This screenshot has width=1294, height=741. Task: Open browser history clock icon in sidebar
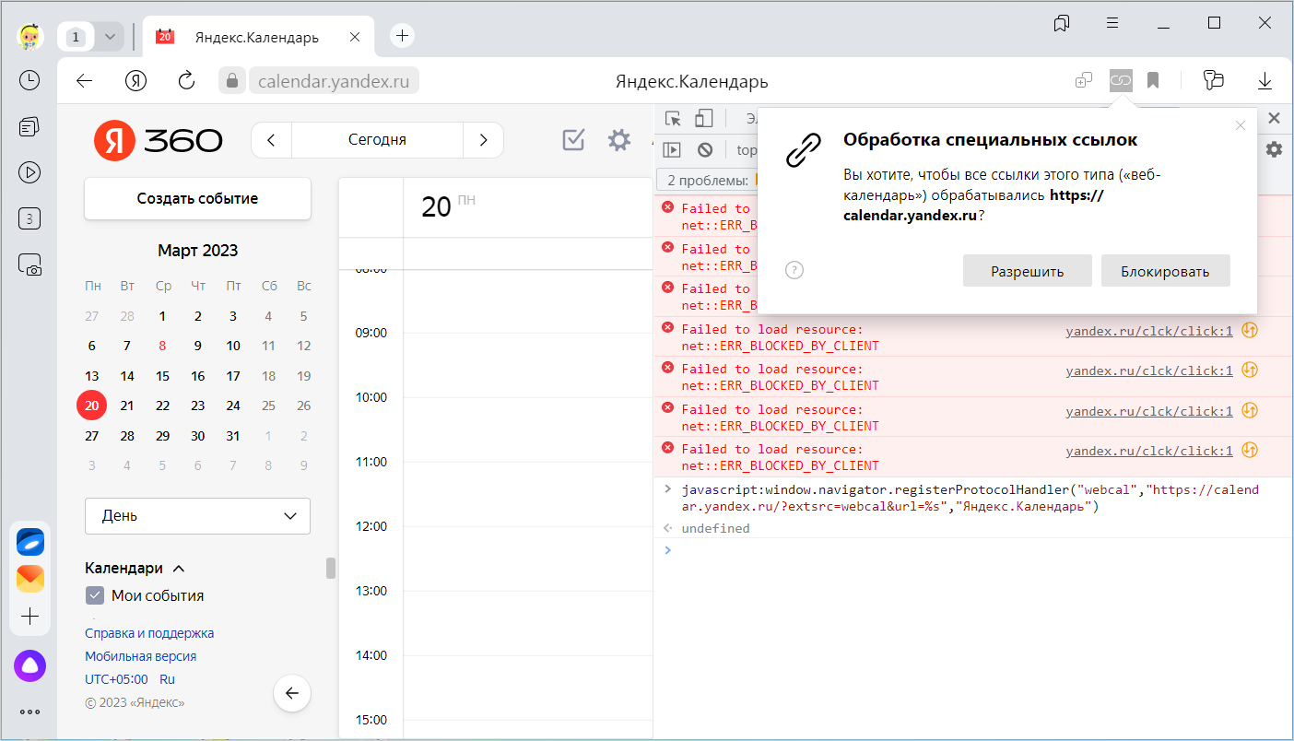pos(29,80)
